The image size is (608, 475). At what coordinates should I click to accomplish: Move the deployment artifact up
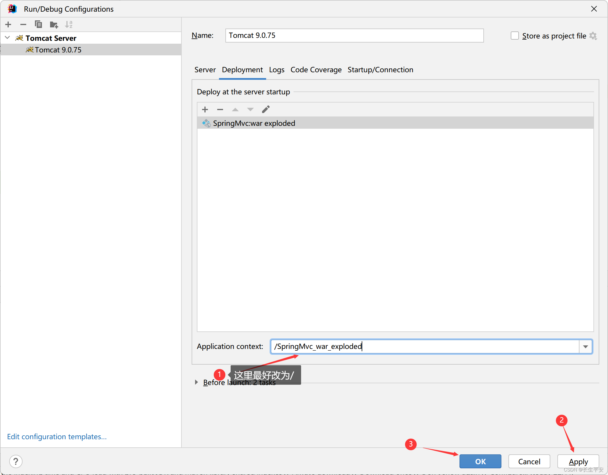[x=235, y=110]
